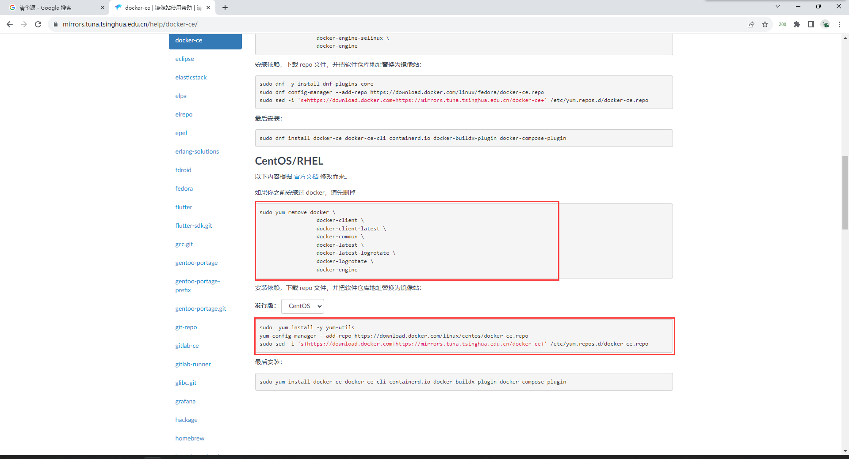This screenshot has height=459, width=849.
Task: Click 'sudo yum install -y yum-utils' line
Action: pyautogui.click(x=307, y=327)
